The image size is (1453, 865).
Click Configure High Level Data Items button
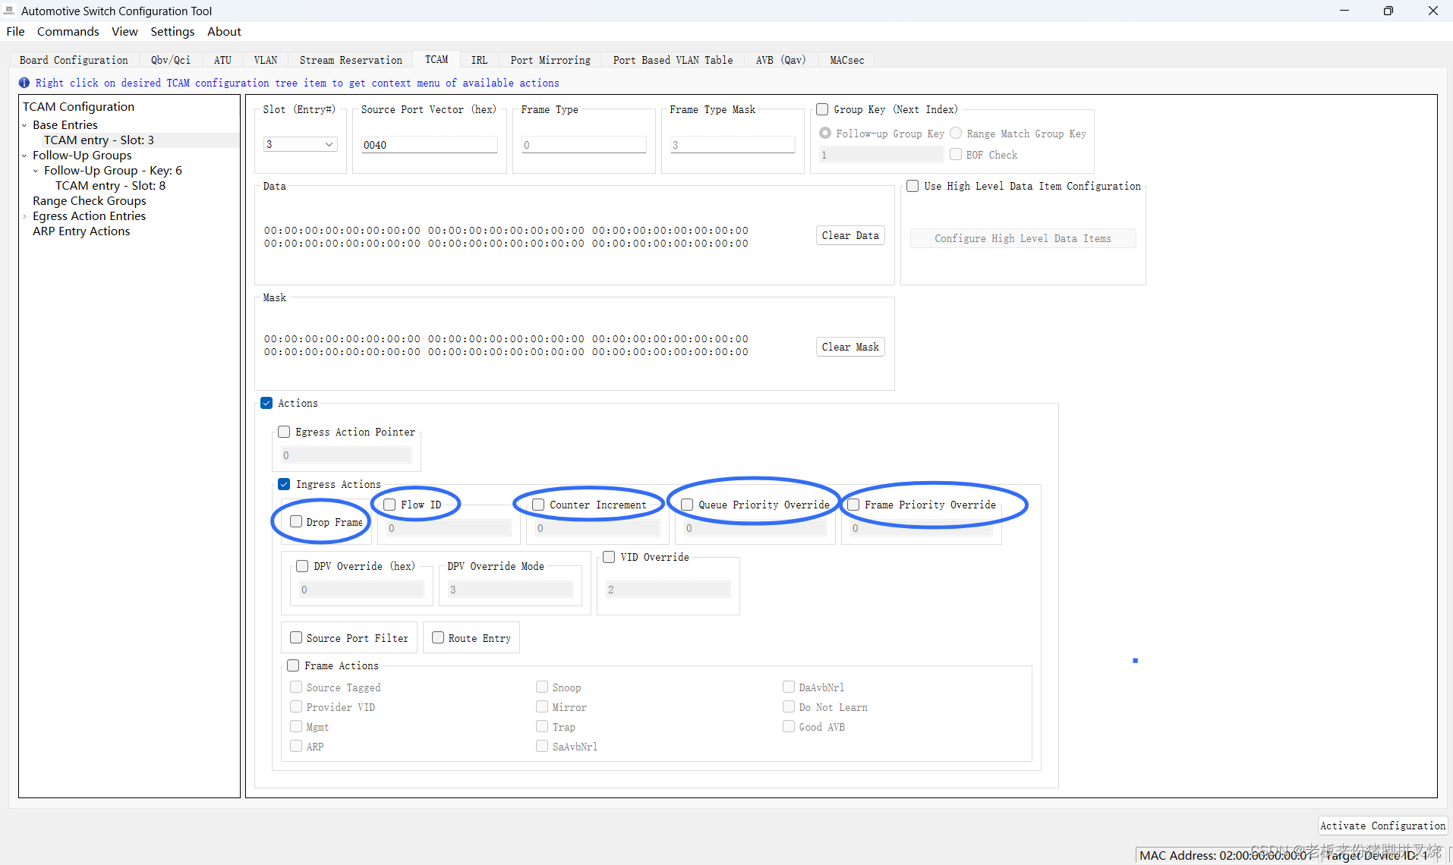pyautogui.click(x=1023, y=238)
